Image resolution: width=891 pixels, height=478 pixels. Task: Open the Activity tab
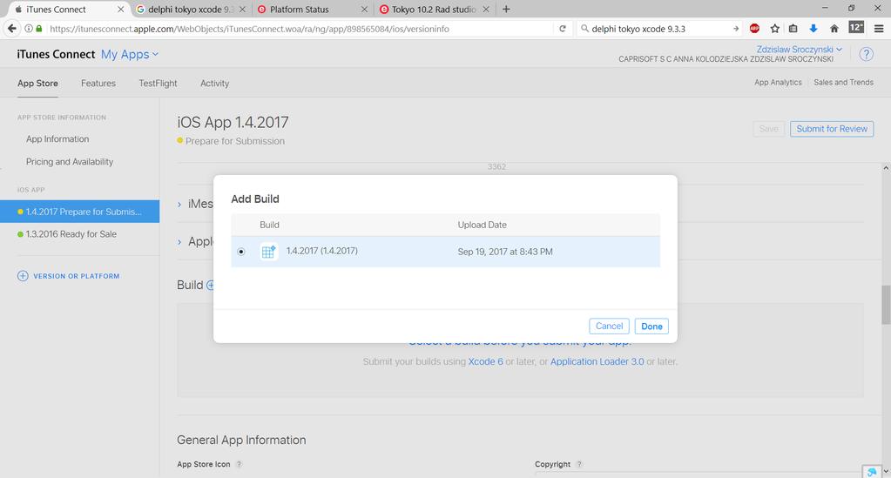click(x=215, y=83)
